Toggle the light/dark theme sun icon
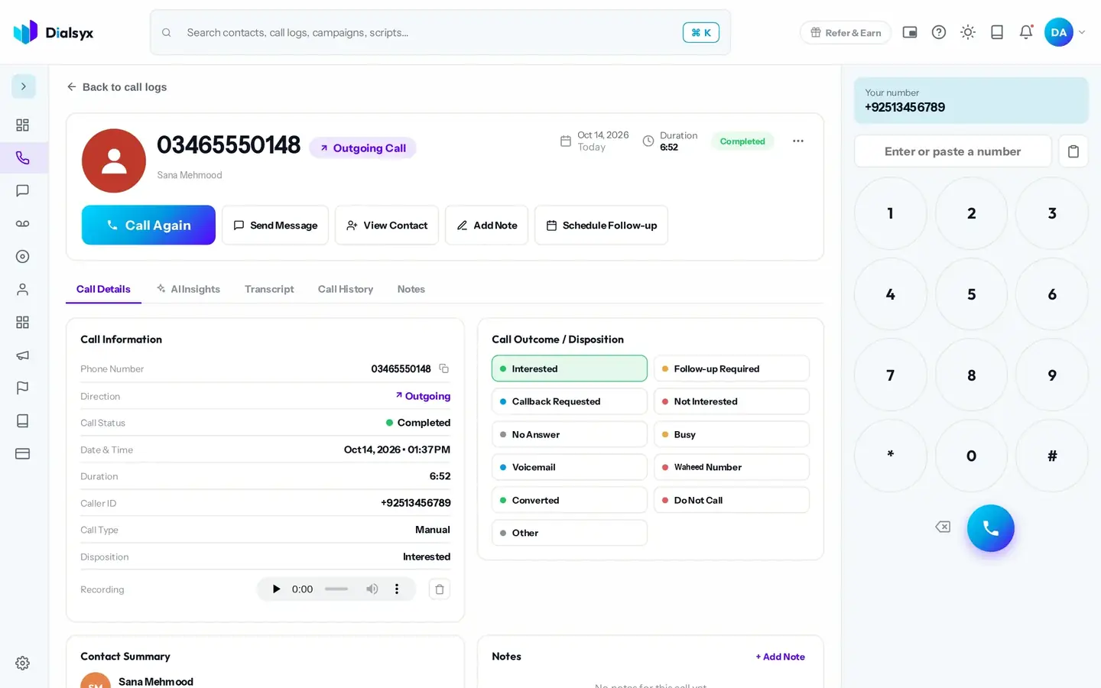This screenshot has width=1101, height=688. coord(968,32)
